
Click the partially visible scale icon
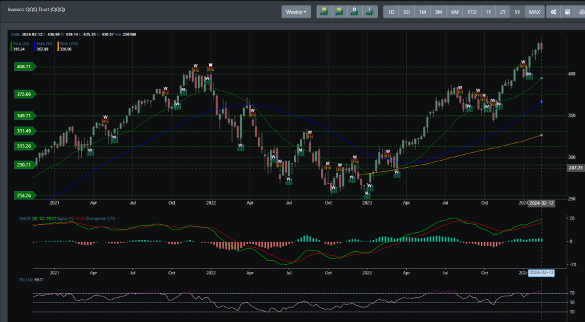580,12
